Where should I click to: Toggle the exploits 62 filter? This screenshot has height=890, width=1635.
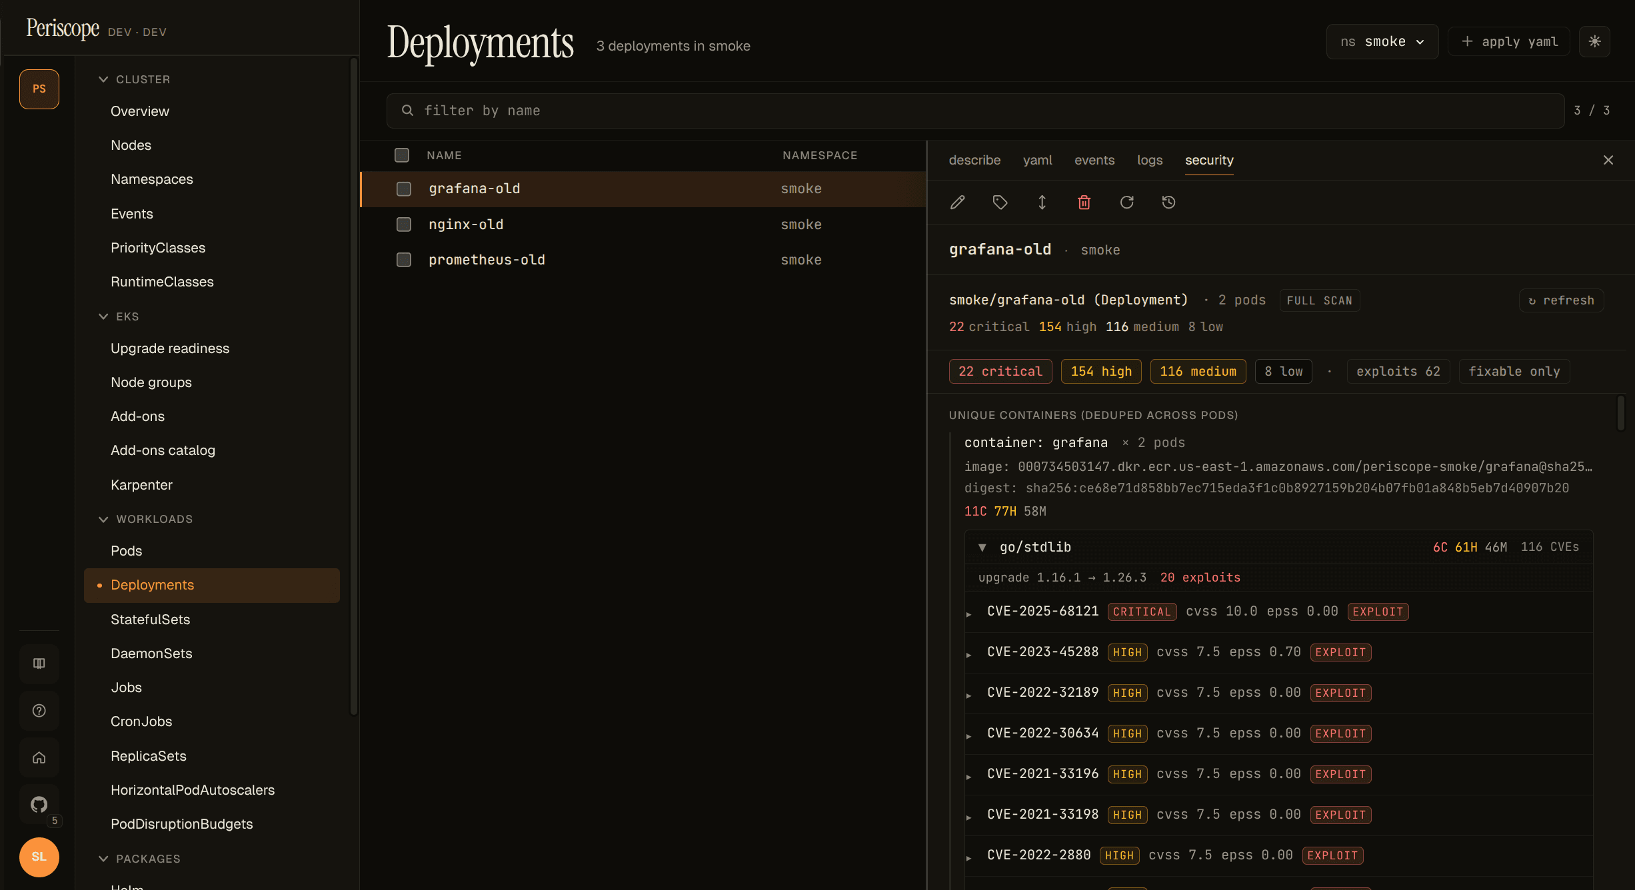click(1398, 372)
